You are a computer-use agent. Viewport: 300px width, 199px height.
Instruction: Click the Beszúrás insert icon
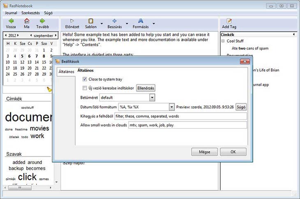tap(114, 21)
